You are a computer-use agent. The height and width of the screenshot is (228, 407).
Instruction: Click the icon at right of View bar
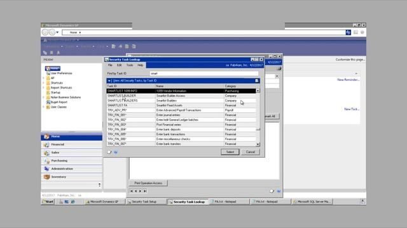[257, 80]
